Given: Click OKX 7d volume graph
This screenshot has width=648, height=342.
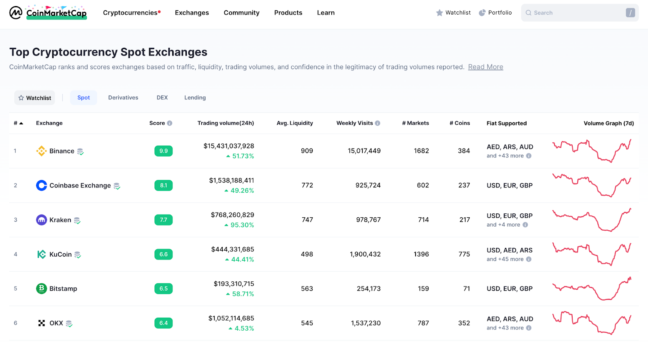Looking at the screenshot, I should (592, 323).
